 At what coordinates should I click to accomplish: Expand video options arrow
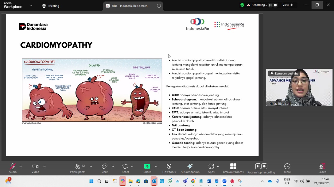44,166
